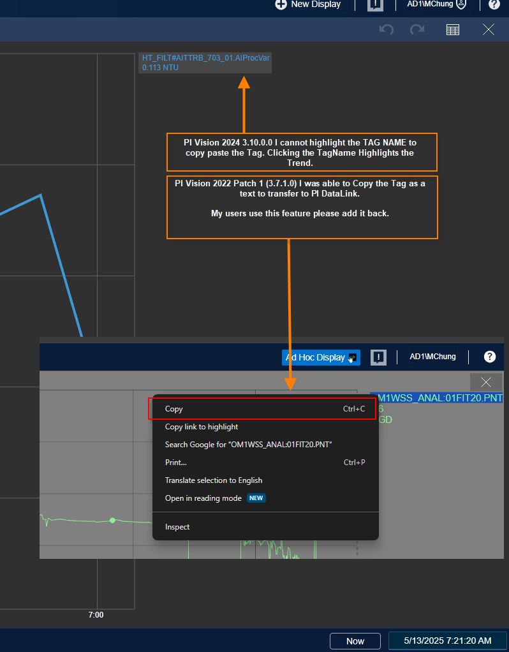Open the help question mark in top bar

point(494,4)
